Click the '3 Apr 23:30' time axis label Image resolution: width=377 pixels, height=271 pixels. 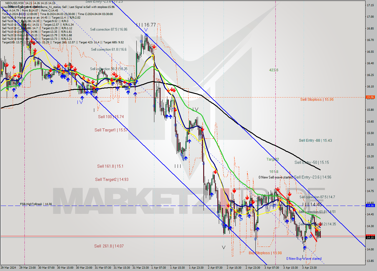(310, 268)
